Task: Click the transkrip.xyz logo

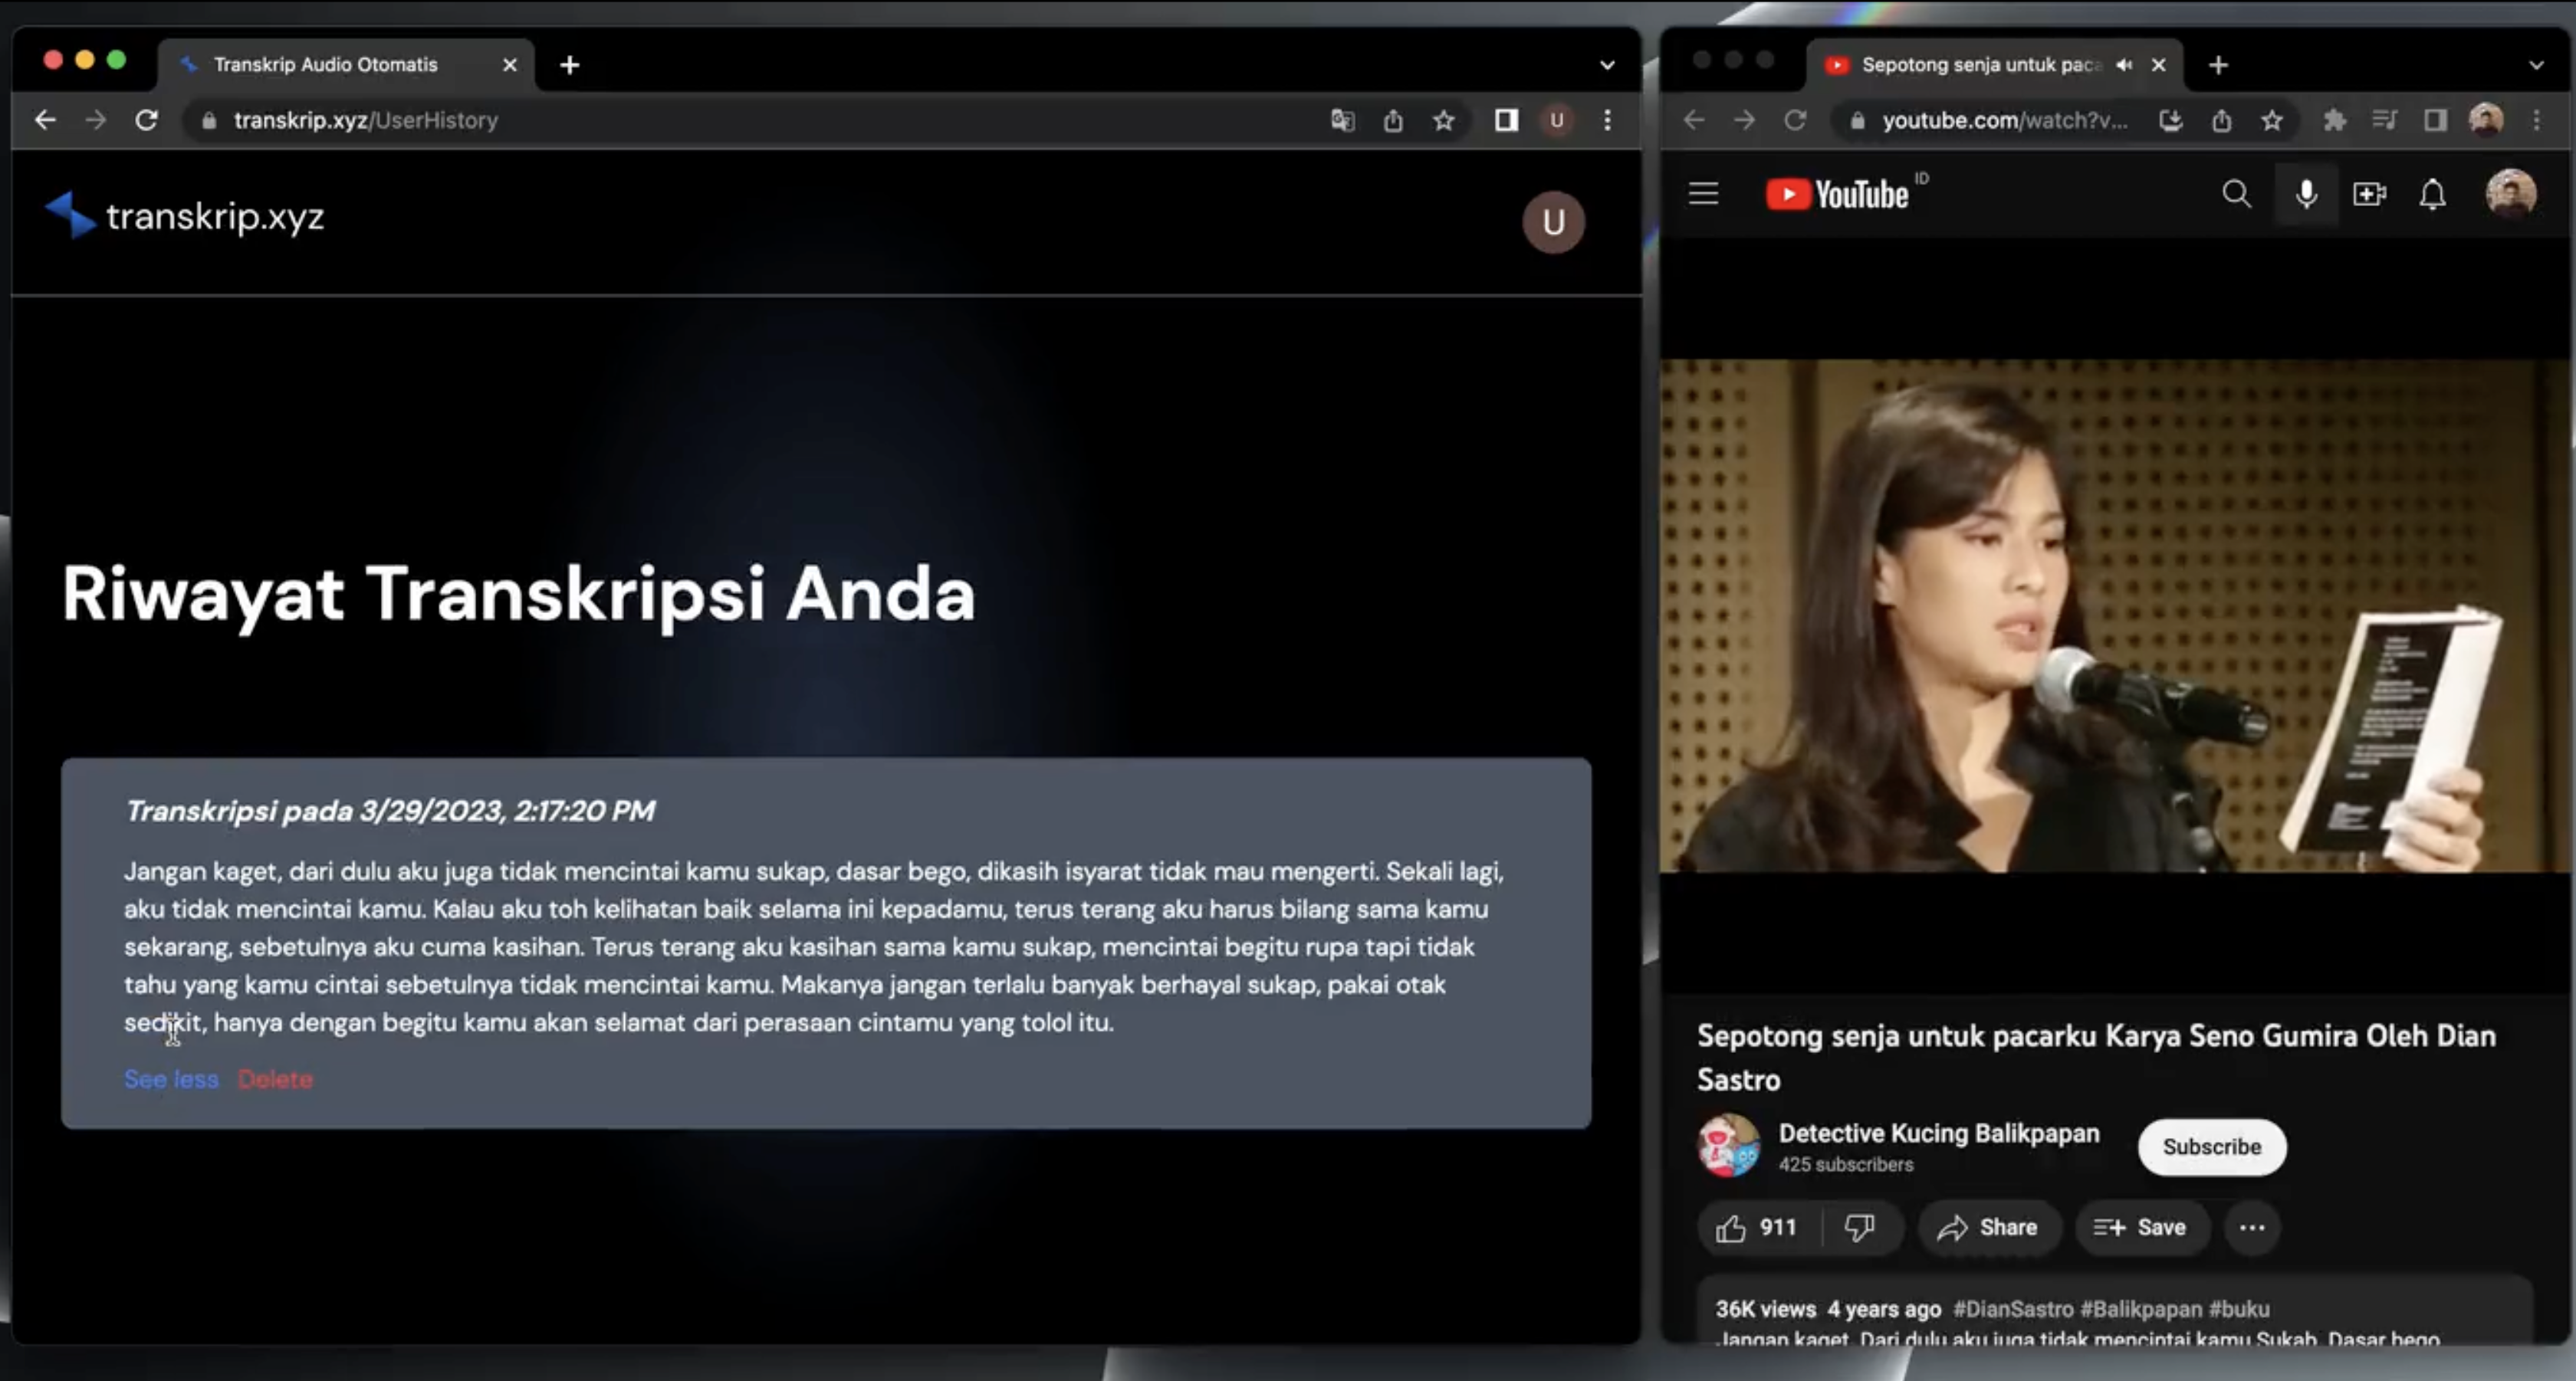Action: [185, 216]
